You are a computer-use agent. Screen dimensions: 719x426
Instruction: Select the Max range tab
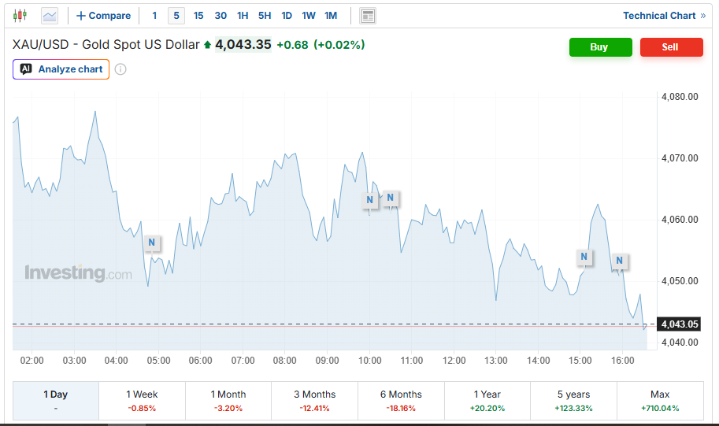660,400
